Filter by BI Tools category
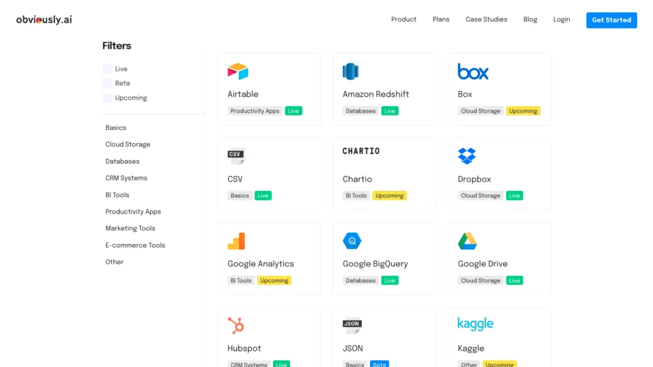The height and width of the screenshot is (367, 653). (x=117, y=195)
